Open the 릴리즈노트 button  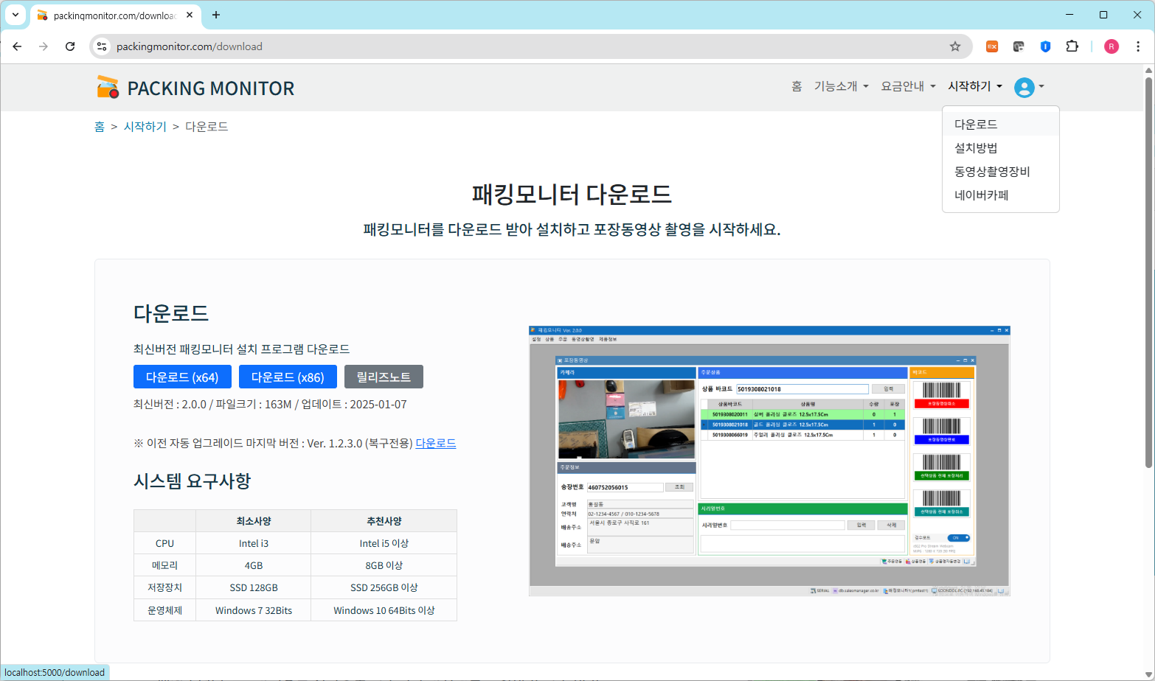tap(384, 377)
